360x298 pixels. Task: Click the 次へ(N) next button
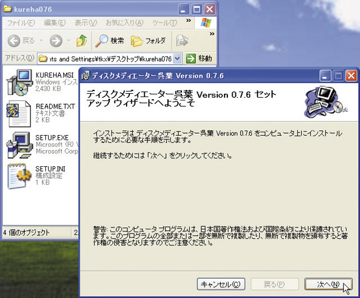tap(328, 284)
